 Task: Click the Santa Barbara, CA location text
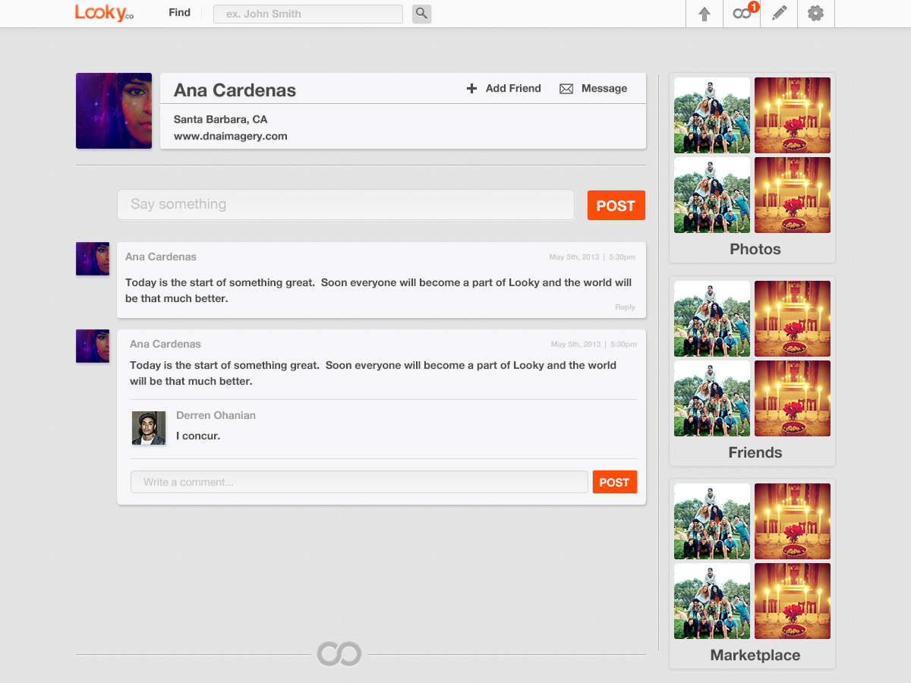pos(221,119)
